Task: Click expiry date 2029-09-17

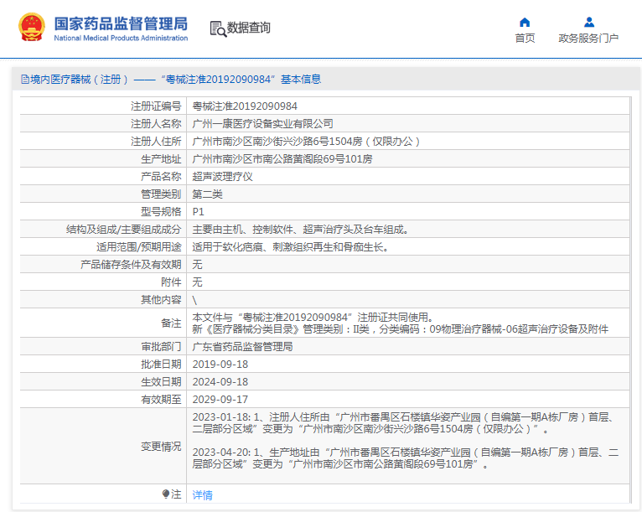Action: click(x=220, y=400)
